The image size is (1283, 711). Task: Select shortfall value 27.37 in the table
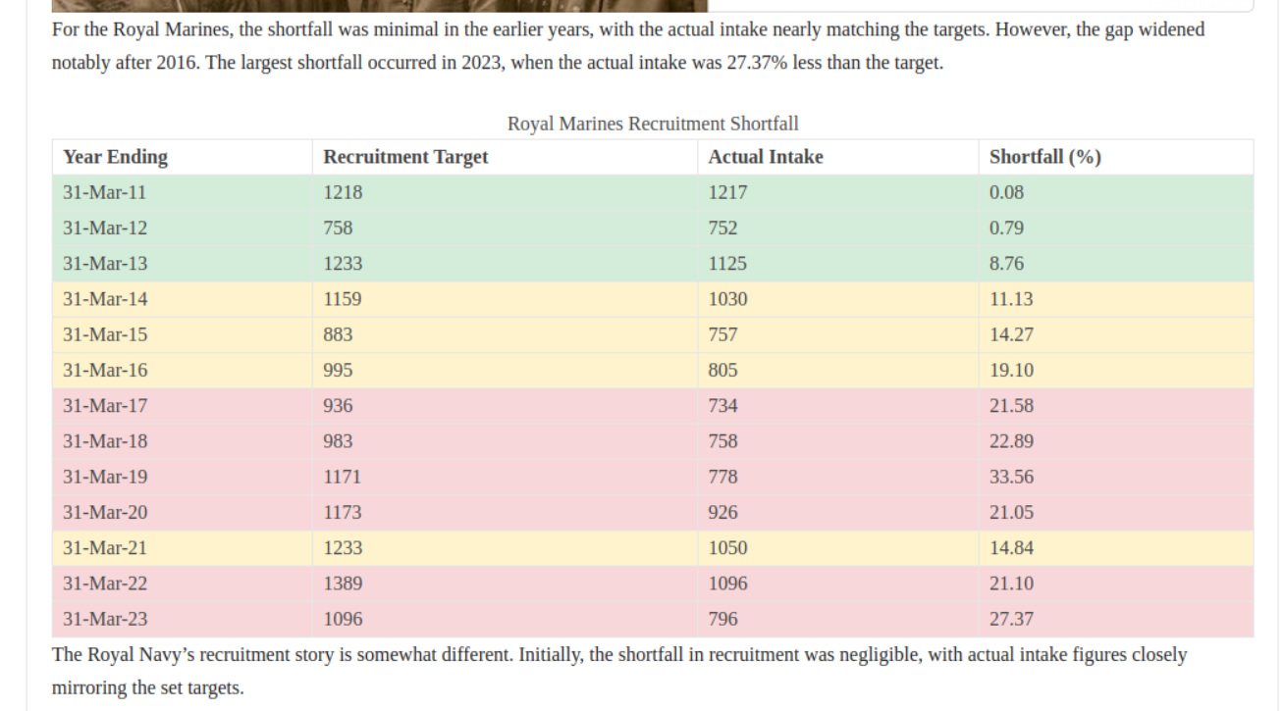coord(1116,619)
